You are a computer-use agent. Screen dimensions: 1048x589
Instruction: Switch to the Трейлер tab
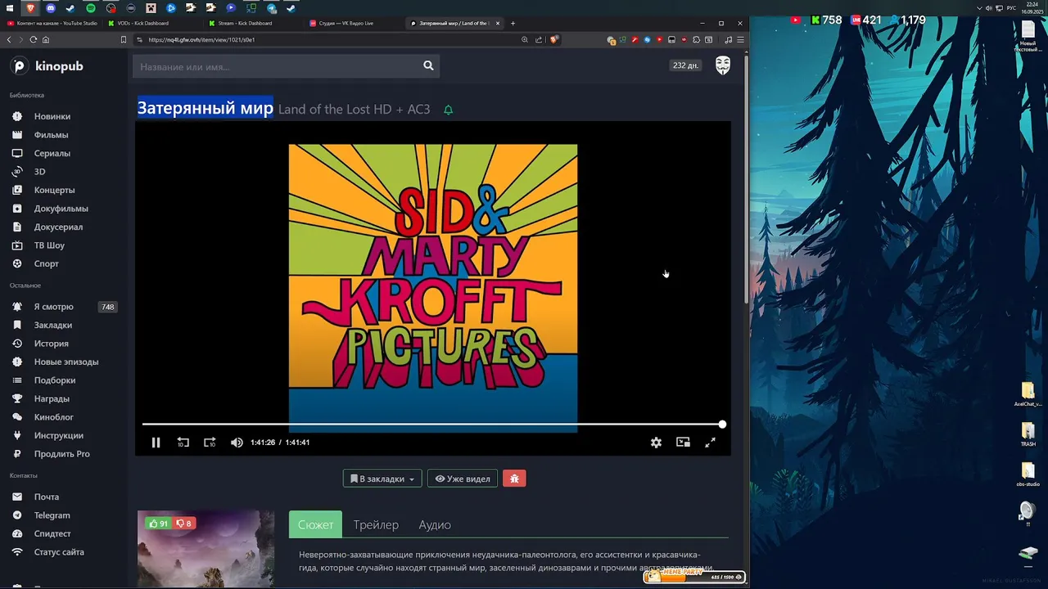(376, 524)
